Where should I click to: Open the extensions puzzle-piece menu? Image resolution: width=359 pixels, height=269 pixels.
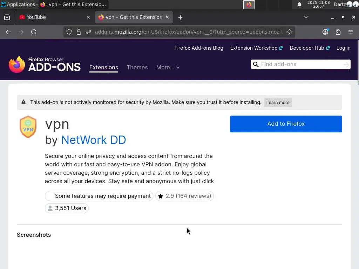pos(338,32)
